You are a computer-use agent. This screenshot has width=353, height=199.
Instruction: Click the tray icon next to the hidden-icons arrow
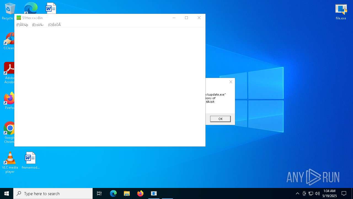tap(304, 193)
